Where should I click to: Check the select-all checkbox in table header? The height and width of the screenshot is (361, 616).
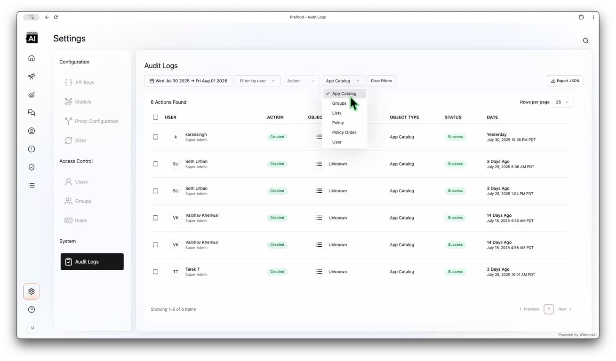[x=155, y=117]
